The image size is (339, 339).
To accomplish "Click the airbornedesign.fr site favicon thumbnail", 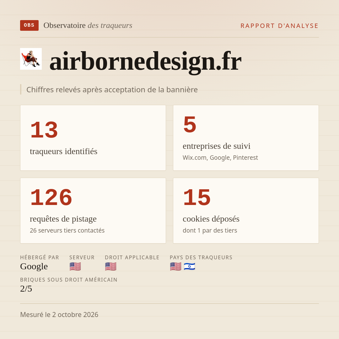I will click(x=31, y=59).
